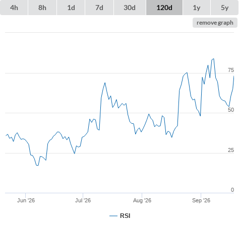Viewport: 239px width, 229px height.
Task: Click the RSI peak above 75 in September
Action: pyautogui.click(x=214, y=59)
